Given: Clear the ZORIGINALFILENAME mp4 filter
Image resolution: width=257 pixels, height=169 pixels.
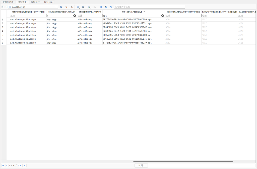Looking at the screenshot, I should click(x=162, y=16).
